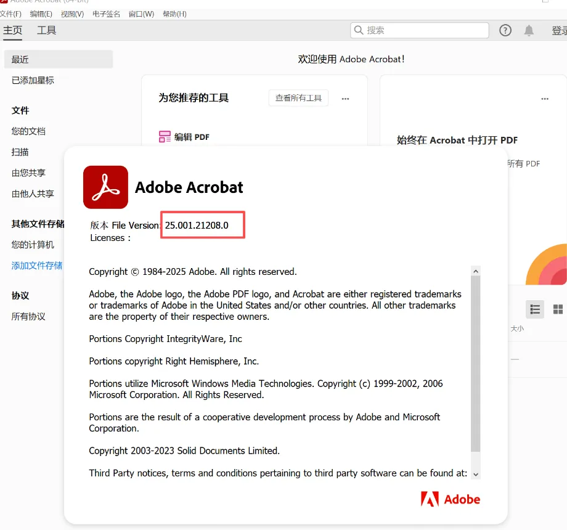Screen dimensions: 567x530
Task: Select 最近 in the sidebar
Action: point(59,59)
